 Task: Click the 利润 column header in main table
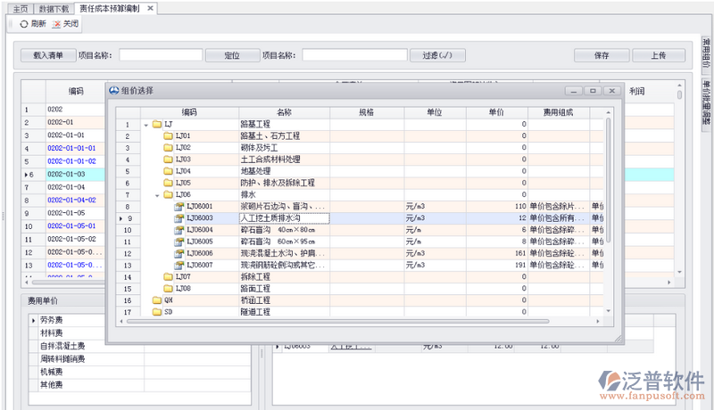pos(636,92)
